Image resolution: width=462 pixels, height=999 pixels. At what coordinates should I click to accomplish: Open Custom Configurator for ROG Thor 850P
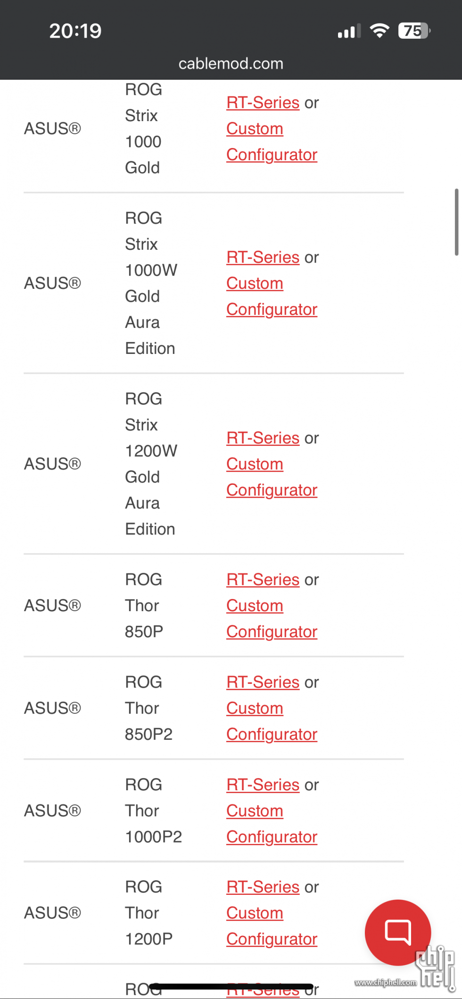click(272, 618)
